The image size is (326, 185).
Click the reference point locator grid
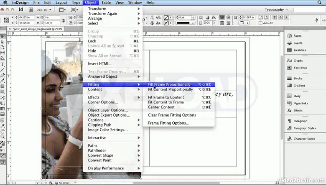[6, 20]
